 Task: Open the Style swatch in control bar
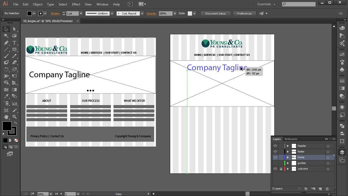190,13
